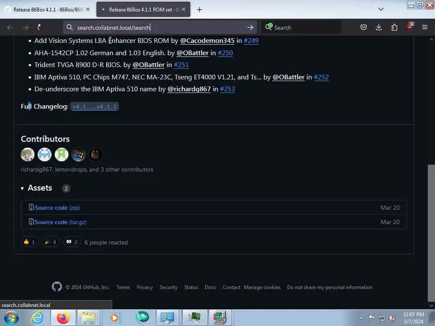
Task: Open a new tab with plus button
Action: pos(200,10)
